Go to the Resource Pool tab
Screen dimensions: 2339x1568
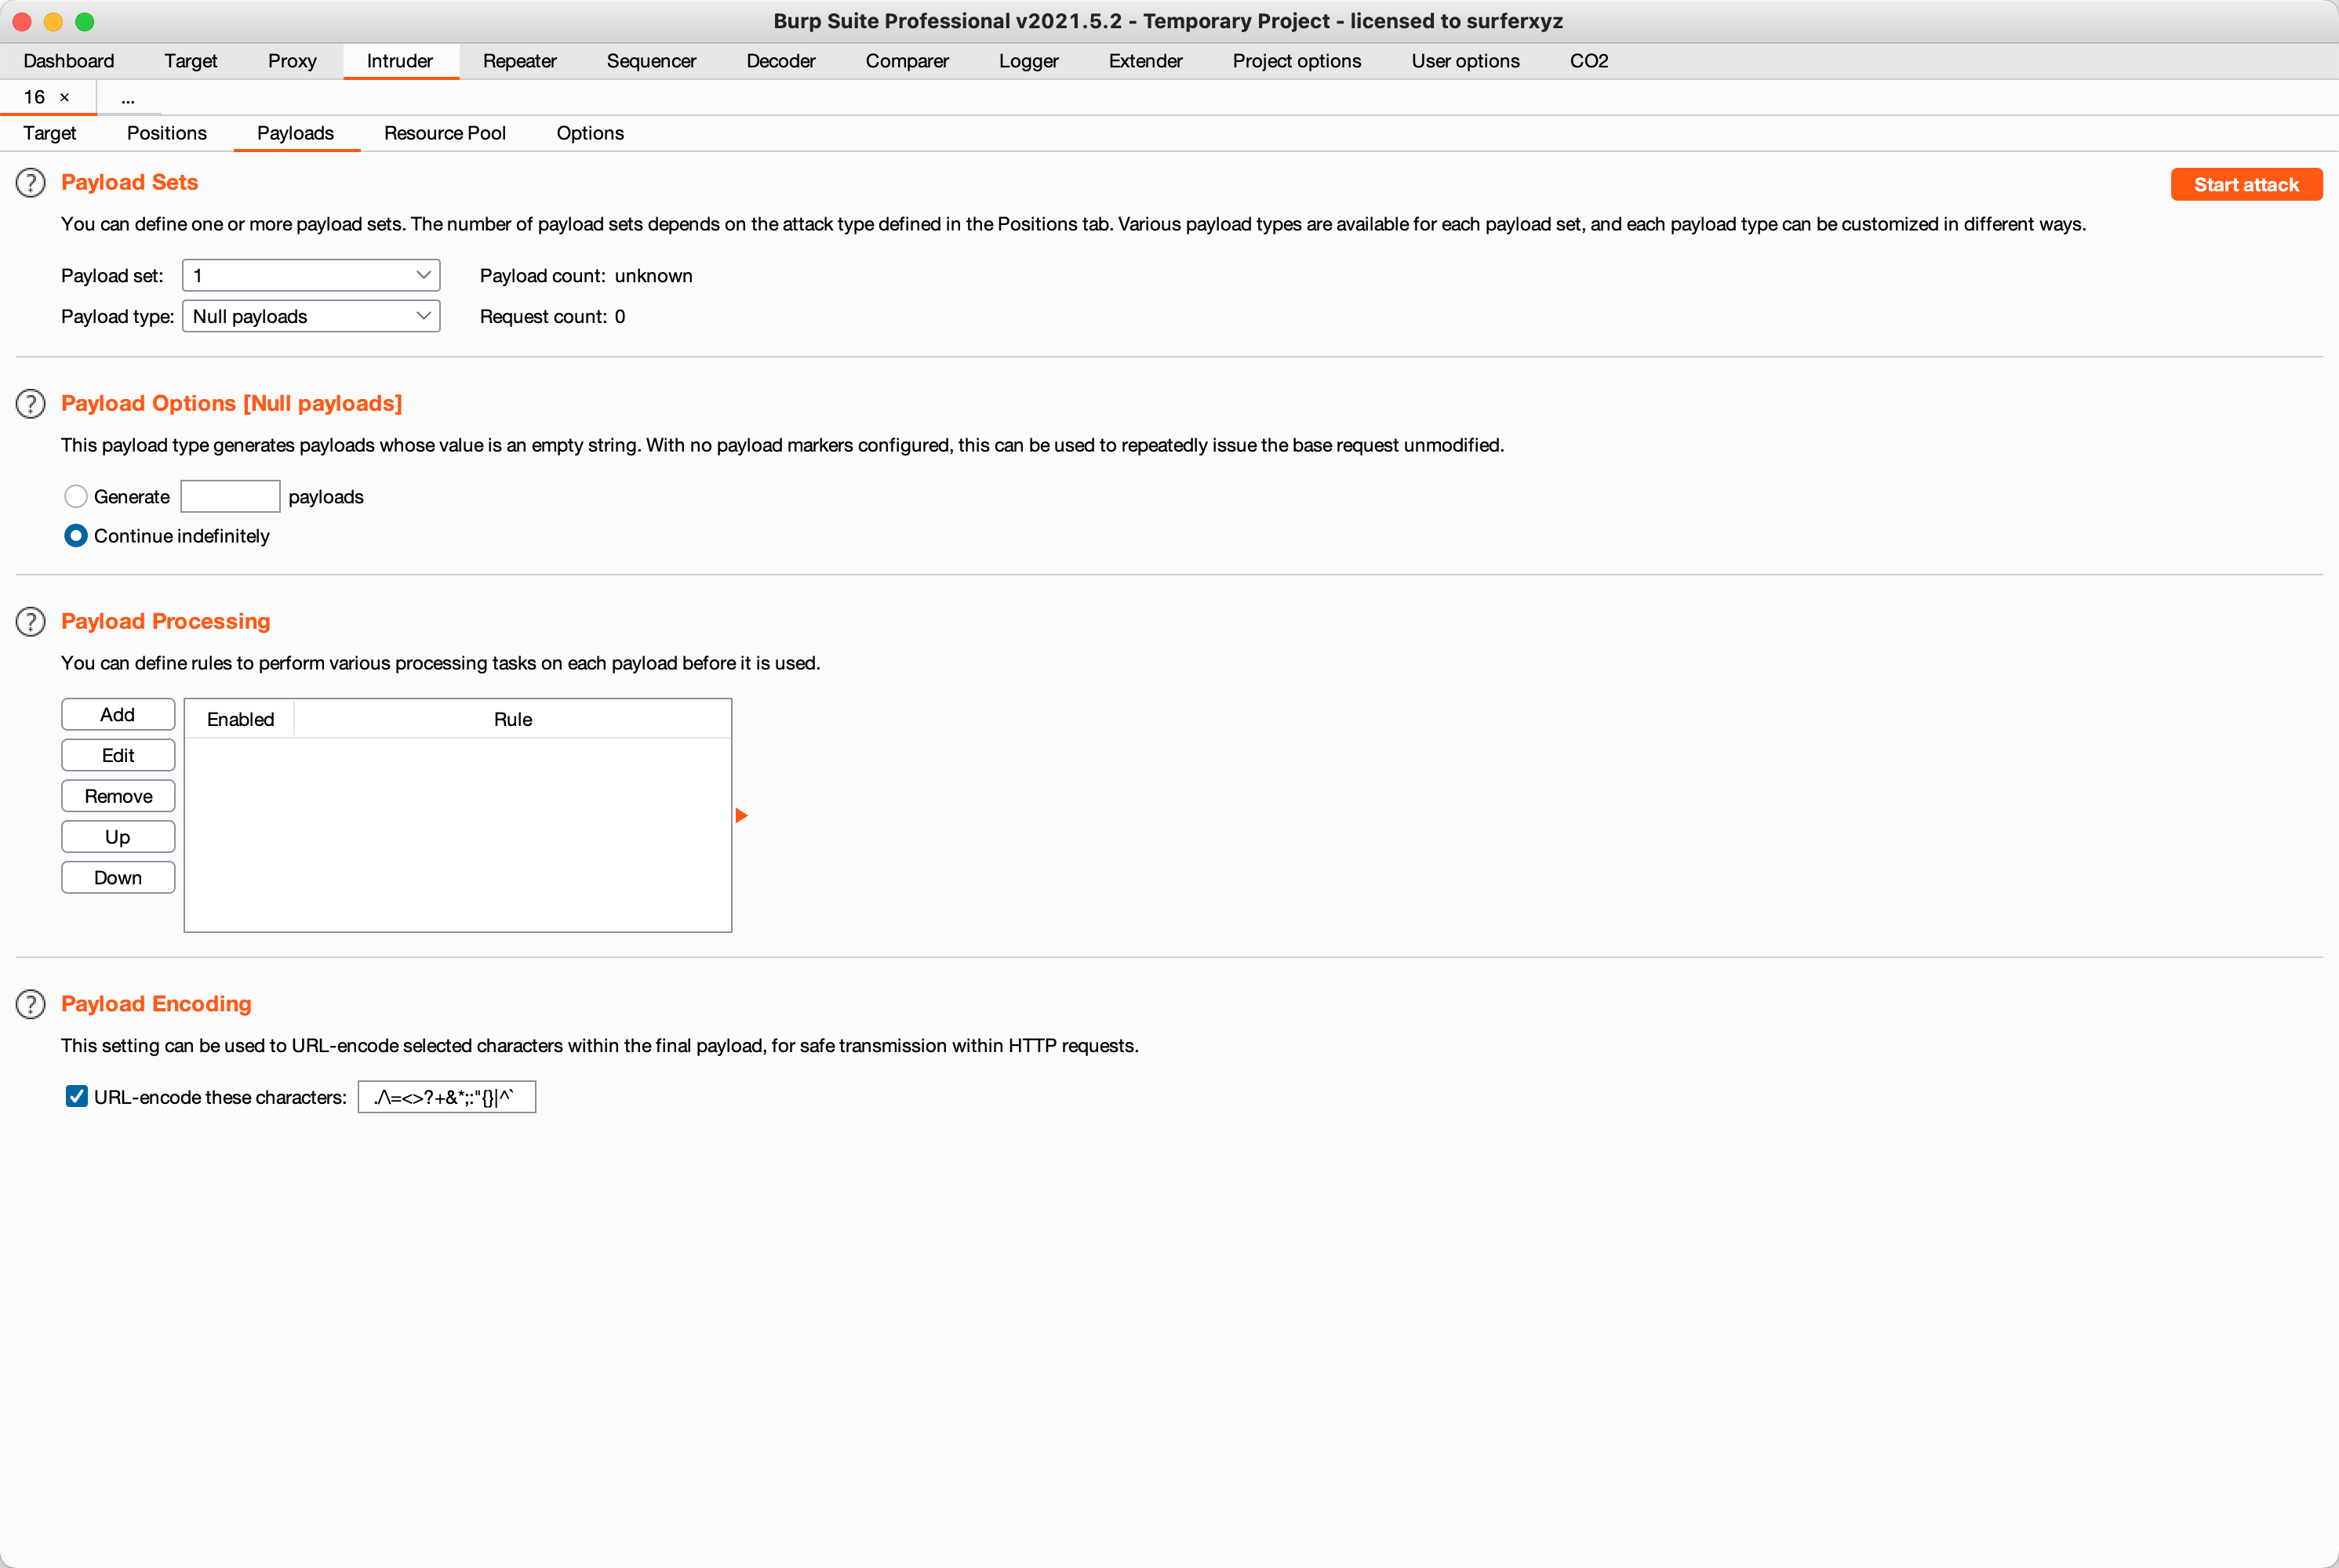[x=444, y=133]
